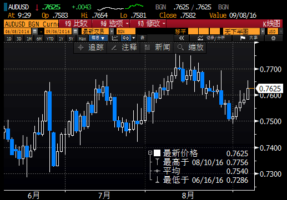This screenshot has height=200, width=287.
Task: Select the 3D range button
Action: pyautogui.click(x=19, y=39)
